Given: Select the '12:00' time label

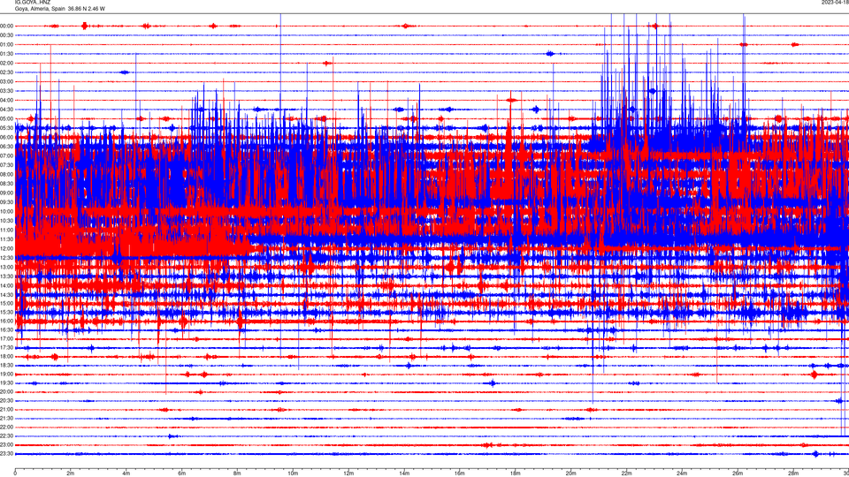Looking at the screenshot, I should pos(6,248).
